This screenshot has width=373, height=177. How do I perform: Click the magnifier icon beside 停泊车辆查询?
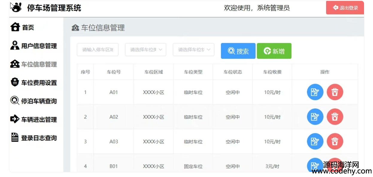coord(15,101)
